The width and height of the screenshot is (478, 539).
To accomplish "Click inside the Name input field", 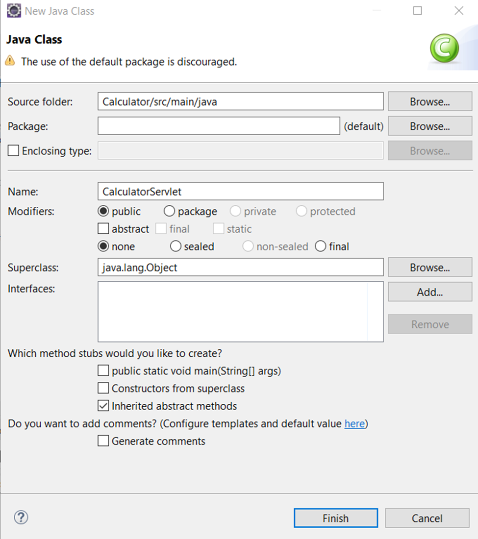I will point(240,191).
